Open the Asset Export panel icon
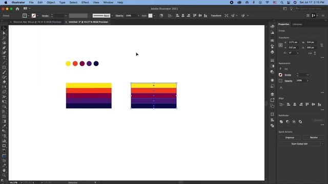 coord(272,100)
